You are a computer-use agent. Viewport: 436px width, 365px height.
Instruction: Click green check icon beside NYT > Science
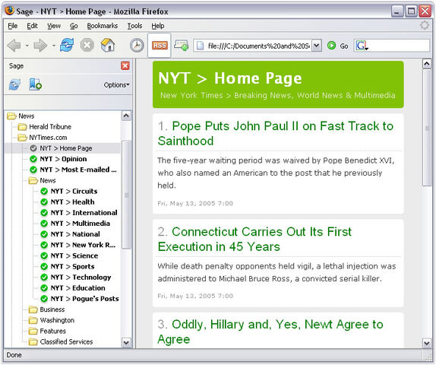click(x=44, y=255)
